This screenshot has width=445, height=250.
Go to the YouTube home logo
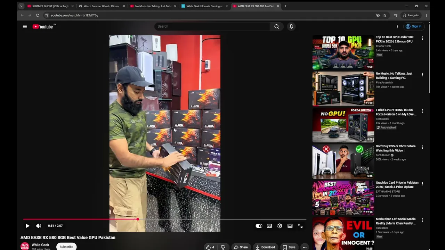pyautogui.click(x=43, y=26)
